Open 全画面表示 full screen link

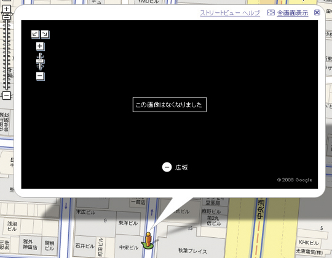tap(293, 13)
